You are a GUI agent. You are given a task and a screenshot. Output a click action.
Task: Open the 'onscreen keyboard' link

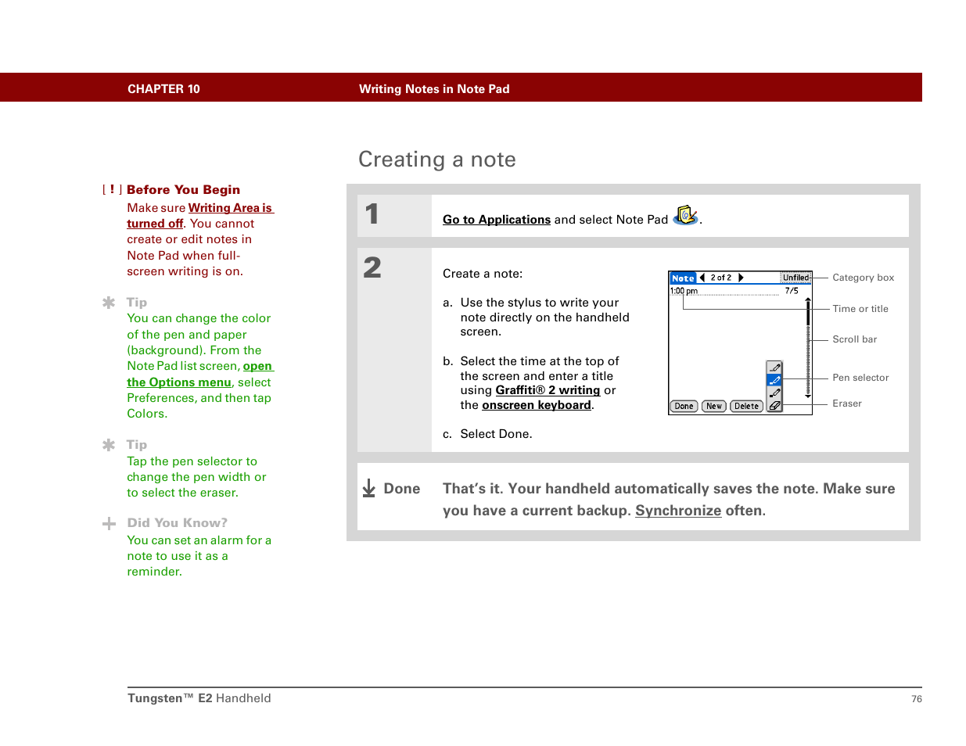click(x=537, y=405)
